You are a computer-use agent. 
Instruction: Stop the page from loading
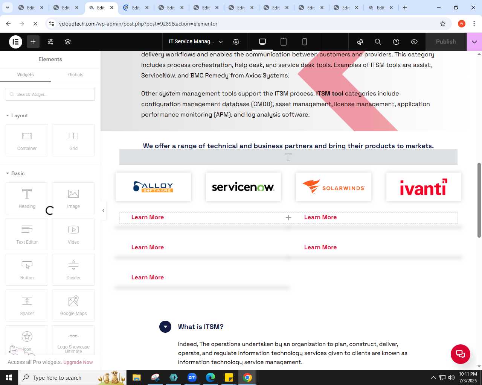coord(35,24)
